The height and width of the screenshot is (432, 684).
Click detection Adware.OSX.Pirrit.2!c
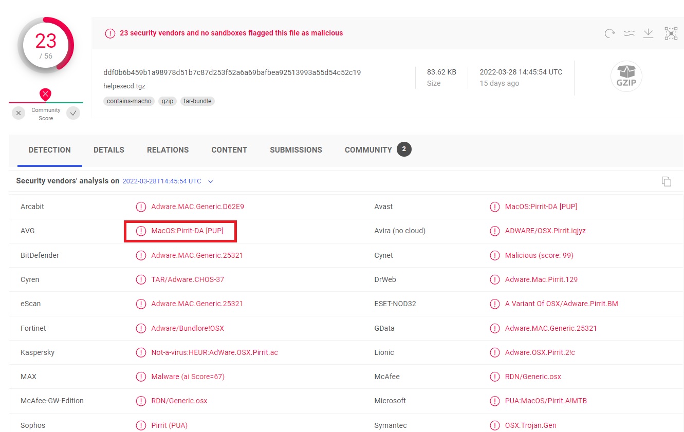(540, 352)
